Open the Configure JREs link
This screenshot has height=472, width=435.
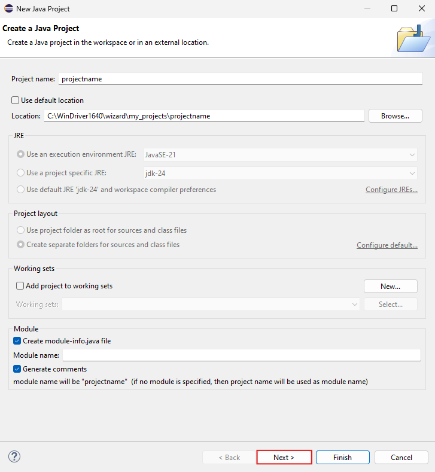point(391,190)
